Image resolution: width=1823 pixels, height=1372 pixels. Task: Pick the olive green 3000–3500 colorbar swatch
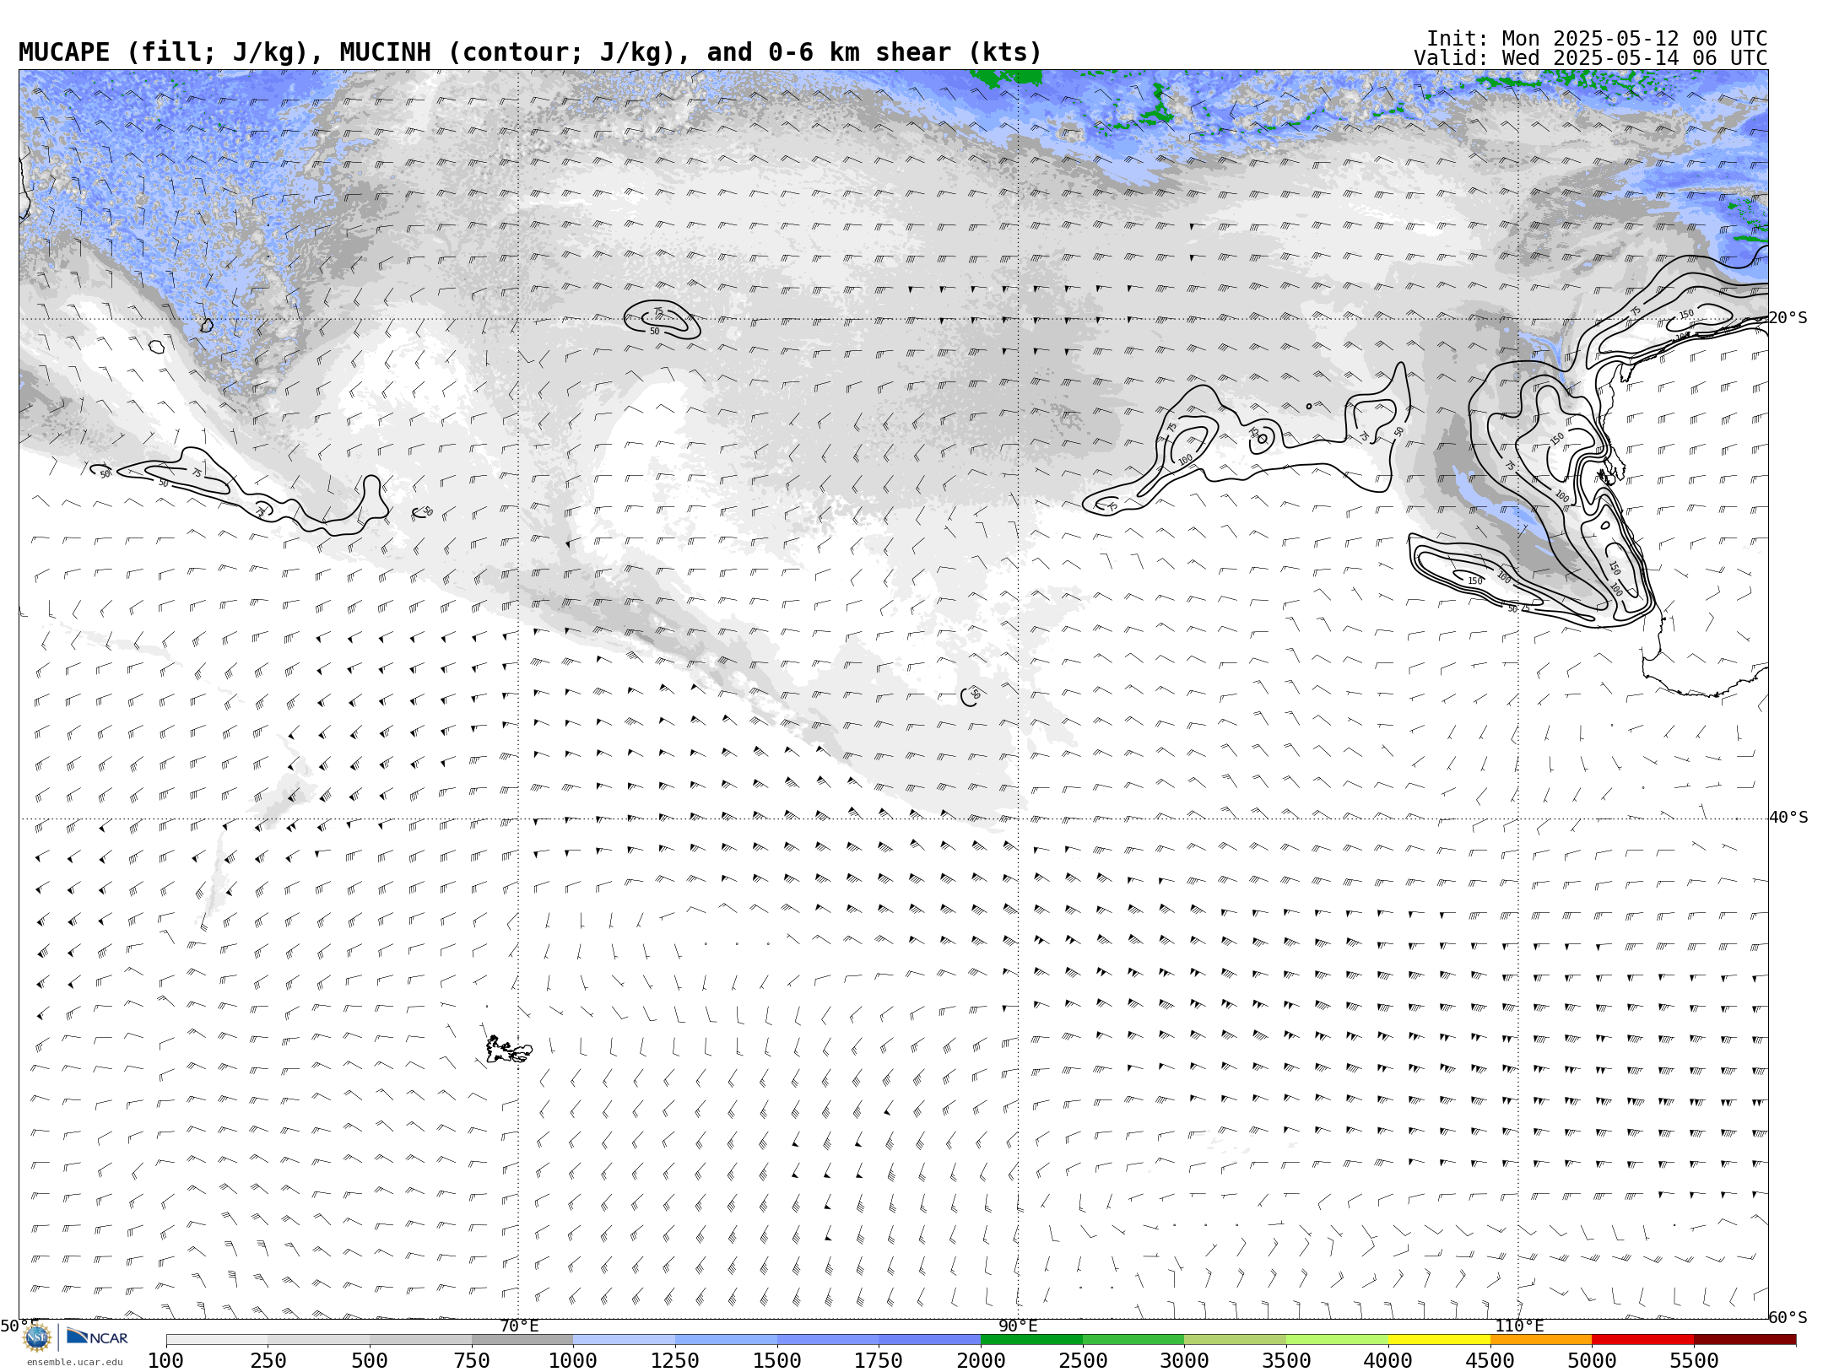point(1236,1340)
